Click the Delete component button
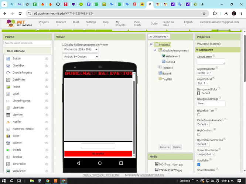The width and height of the screenshot is (246, 184). (x=177, y=147)
